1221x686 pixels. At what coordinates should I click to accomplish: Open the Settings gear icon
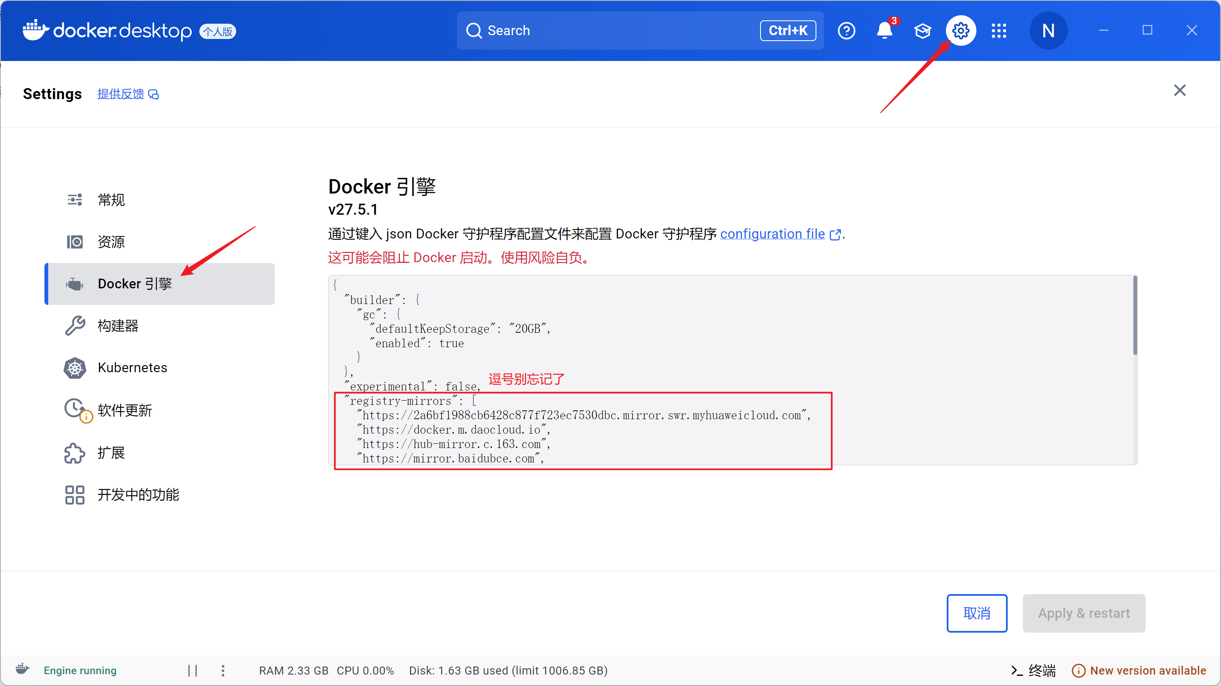pos(961,30)
